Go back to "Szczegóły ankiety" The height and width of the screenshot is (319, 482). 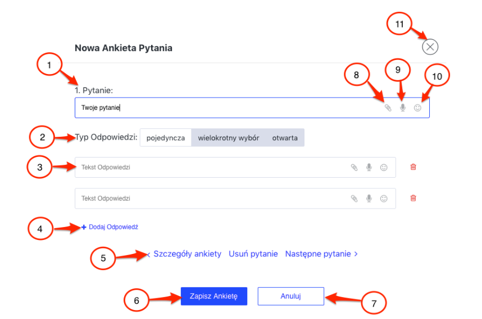pos(188,254)
